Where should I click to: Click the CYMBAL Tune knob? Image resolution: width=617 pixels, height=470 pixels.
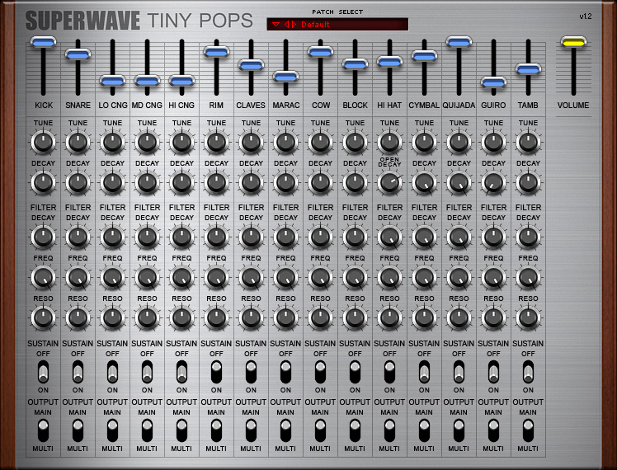(x=424, y=142)
